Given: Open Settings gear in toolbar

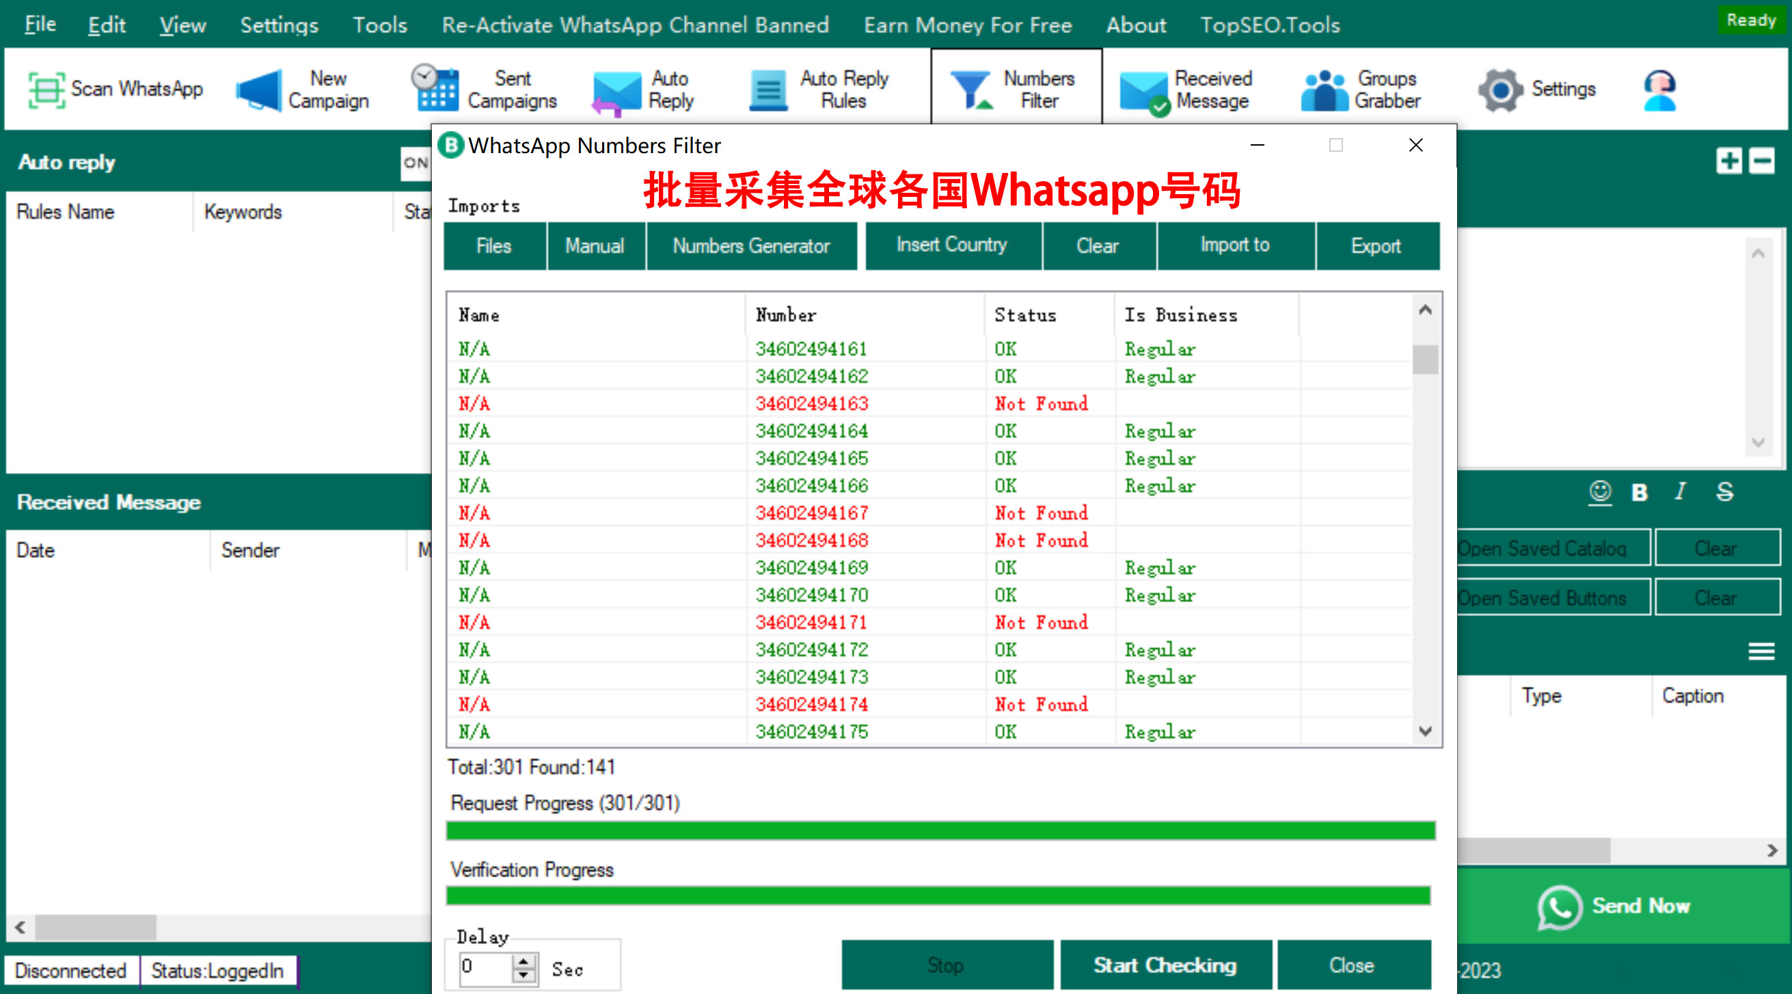Looking at the screenshot, I should 1536,89.
